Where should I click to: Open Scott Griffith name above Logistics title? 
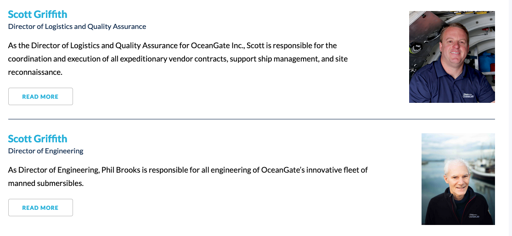38,15
